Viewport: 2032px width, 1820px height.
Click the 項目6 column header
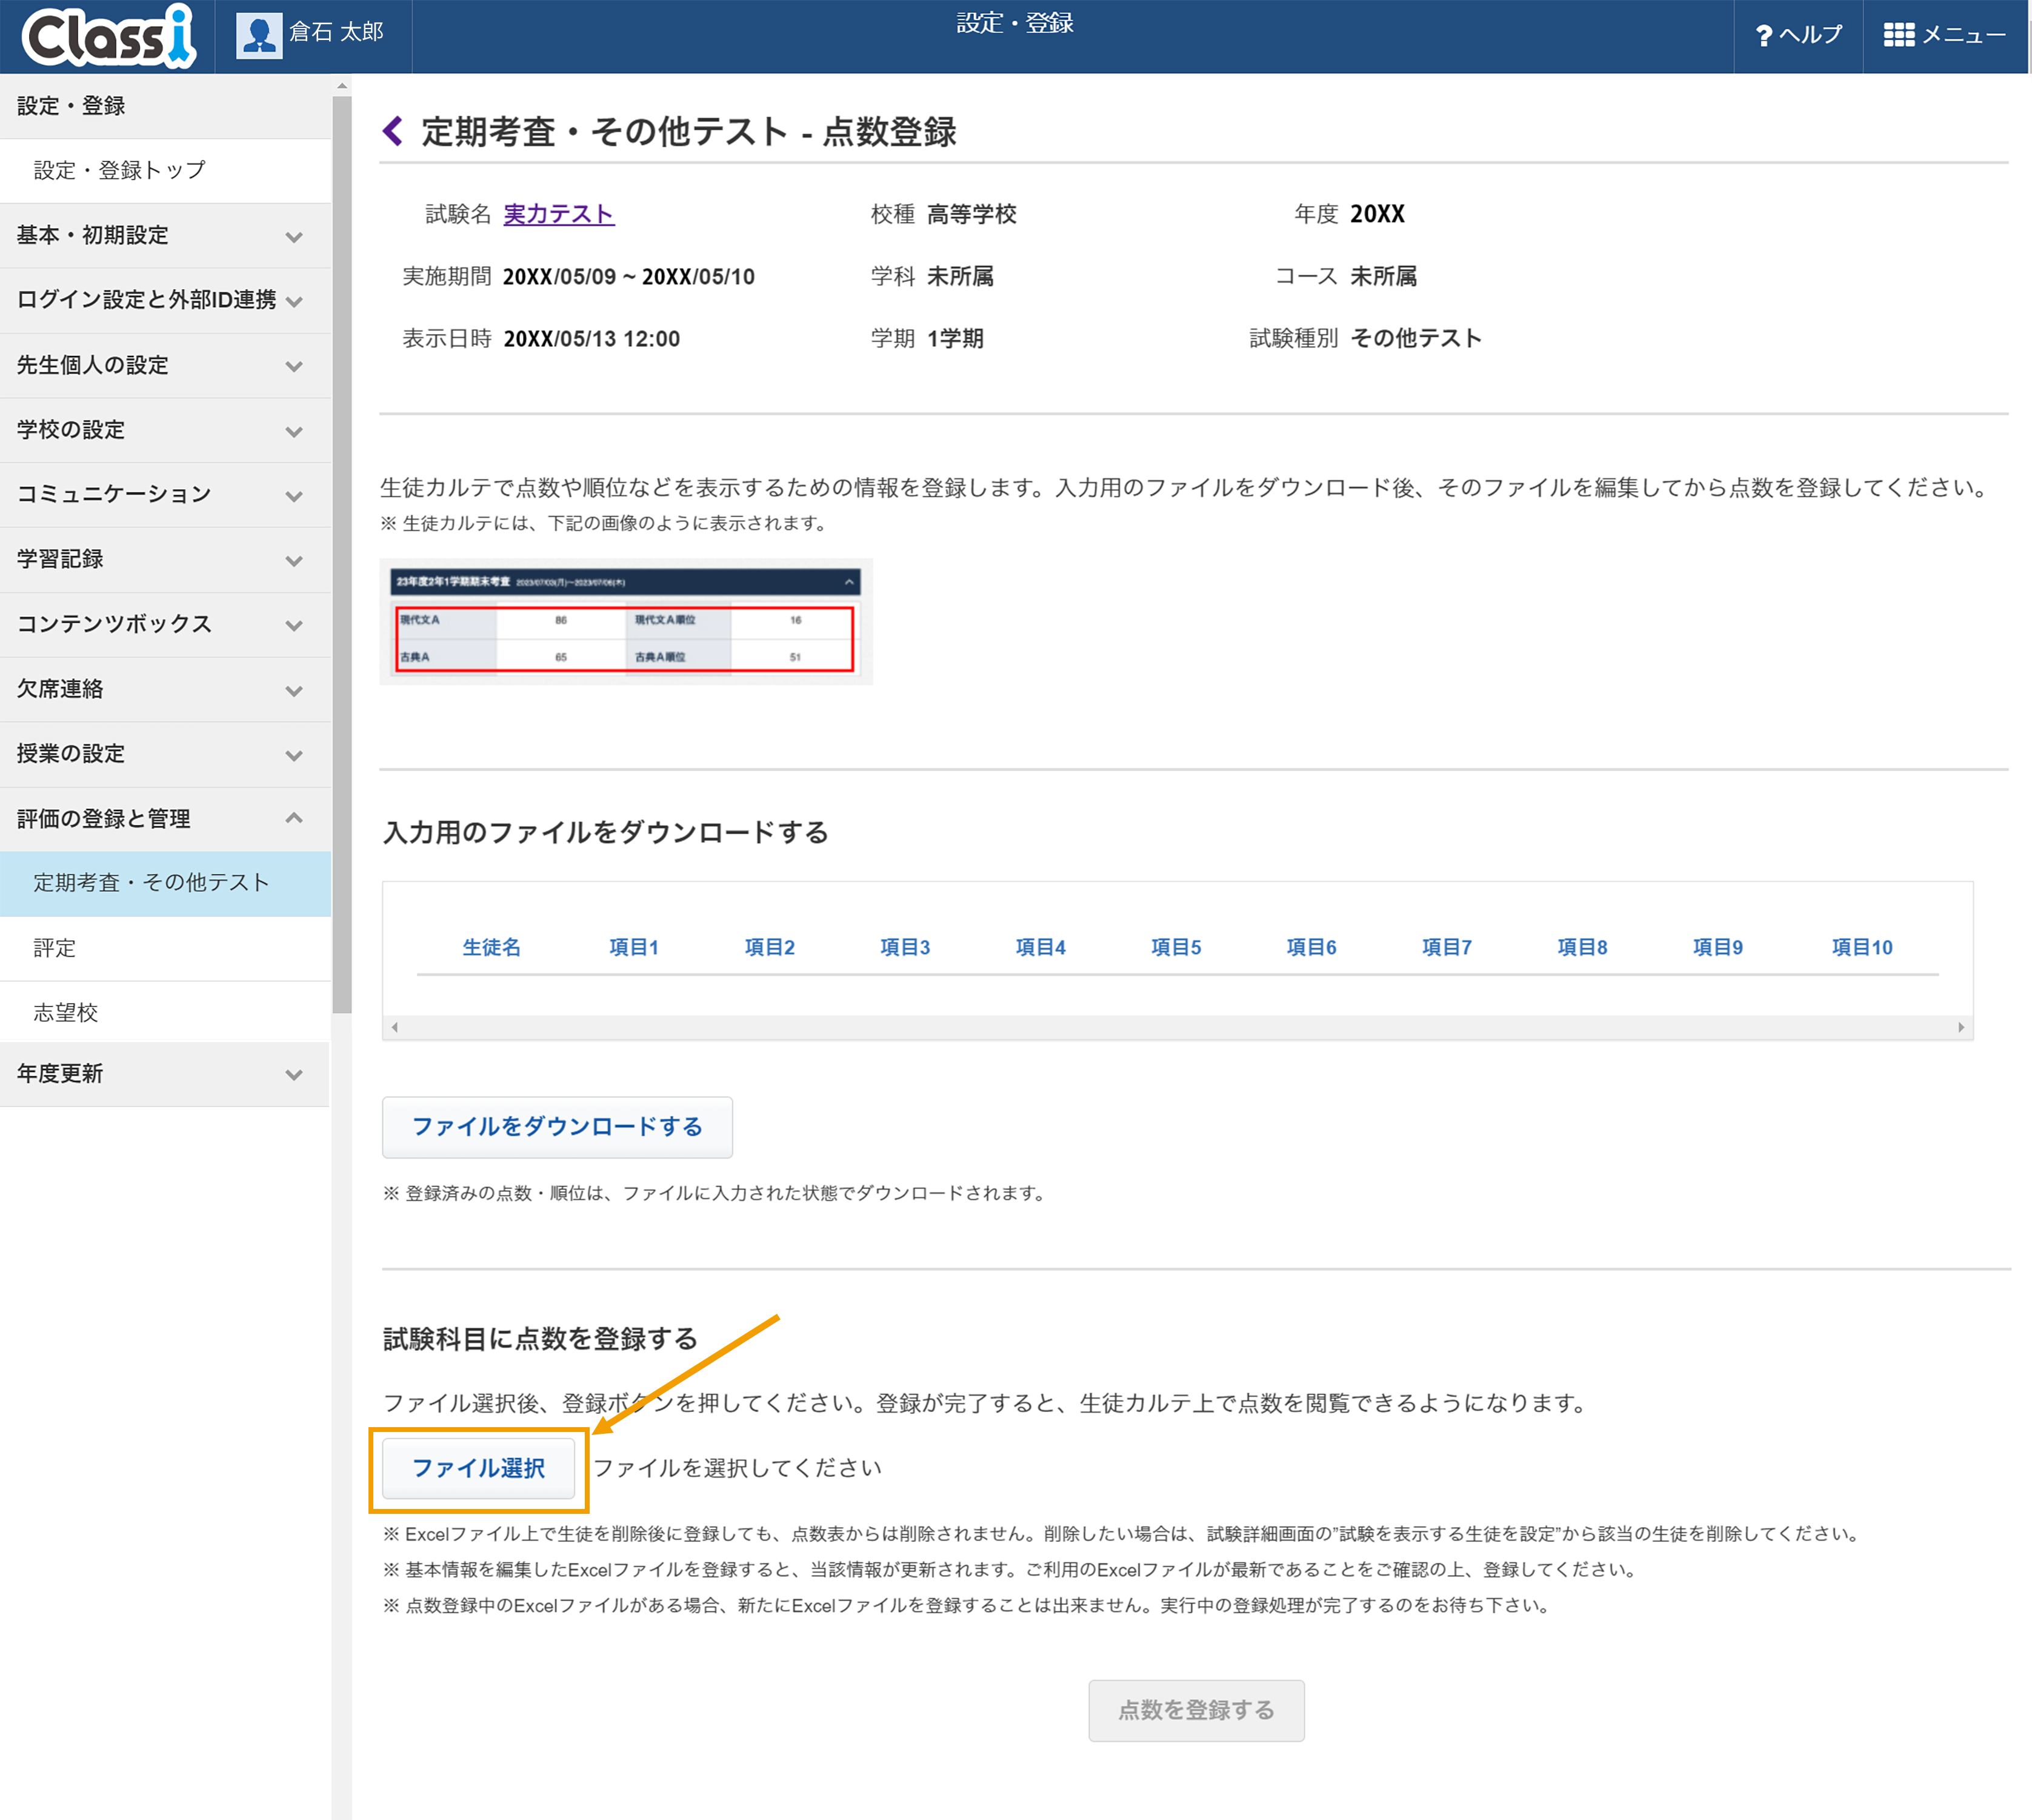coord(1311,947)
